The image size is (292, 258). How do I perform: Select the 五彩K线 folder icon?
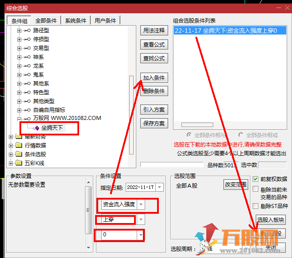tap(19, 163)
